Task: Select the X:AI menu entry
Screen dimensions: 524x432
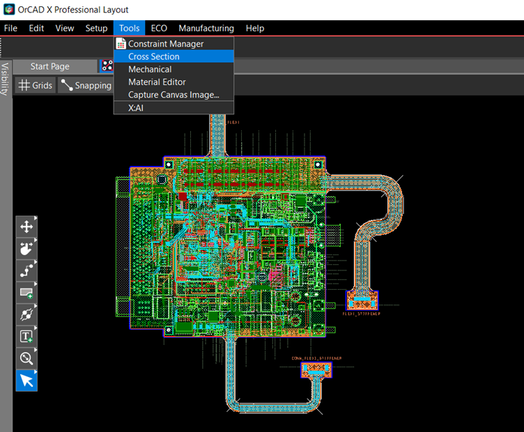Action: tap(174, 108)
